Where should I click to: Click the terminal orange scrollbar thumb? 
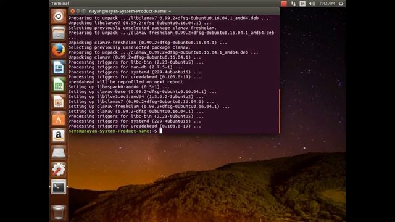(280, 111)
